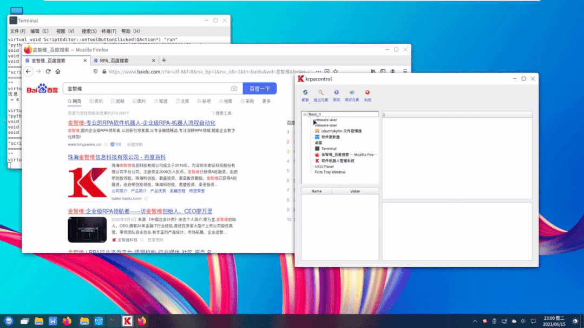Open Terminal 编辑(E) menu
584x328 pixels.
39,31
